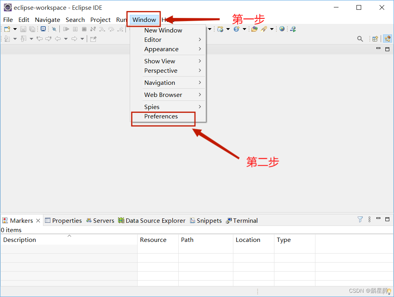Expand the Navigation submenu
394x297 pixels.
(x=168, y=83)
